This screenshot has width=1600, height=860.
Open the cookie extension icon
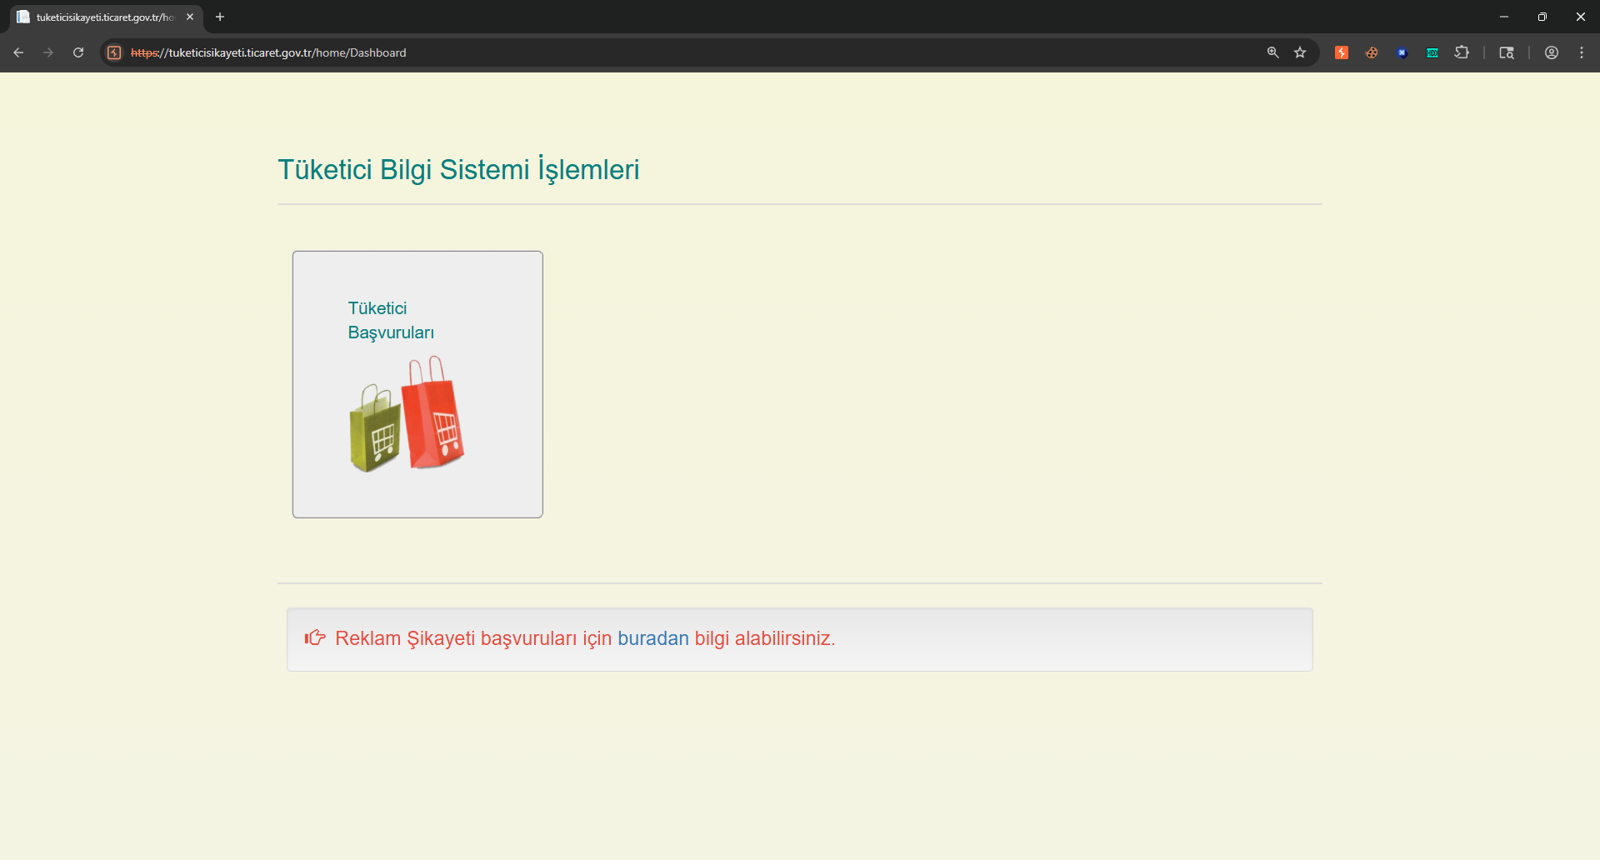1372,52
